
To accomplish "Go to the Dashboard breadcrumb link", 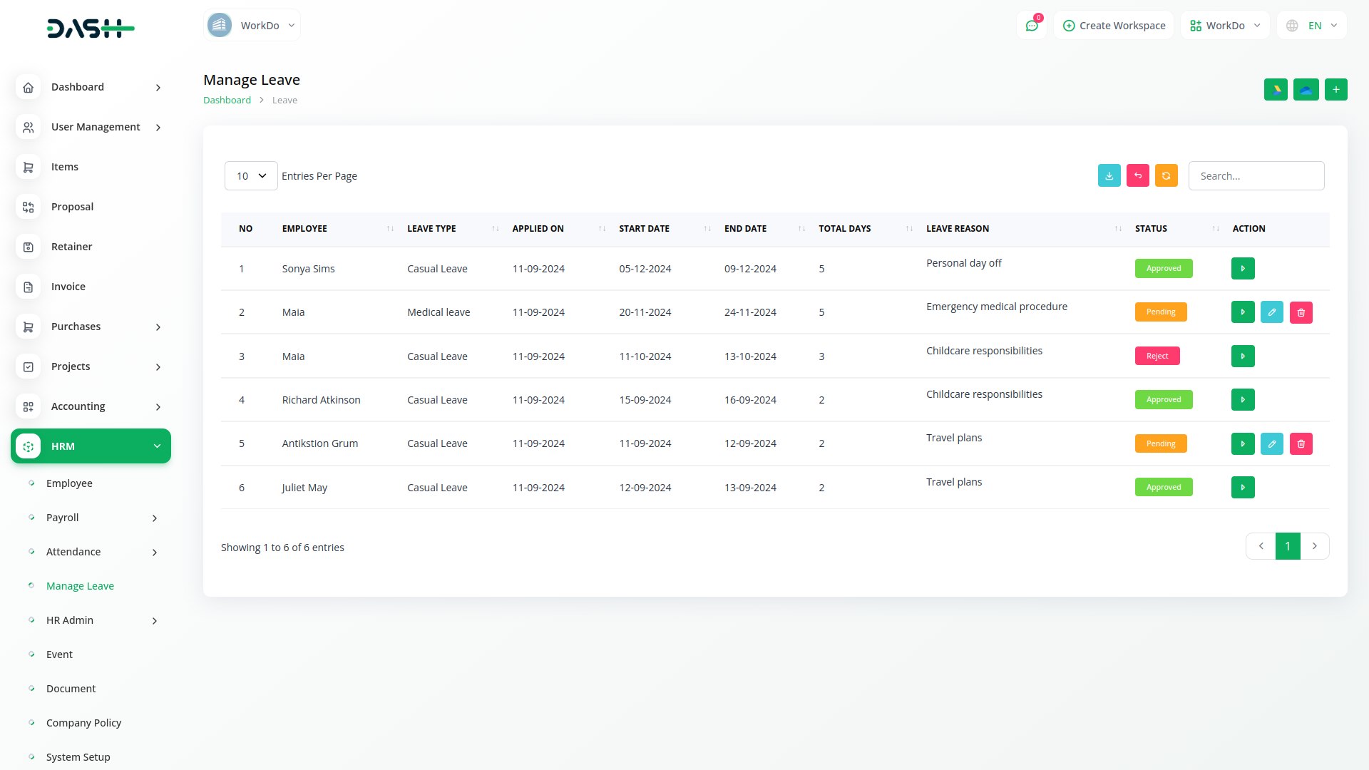I will coord(227,101).
